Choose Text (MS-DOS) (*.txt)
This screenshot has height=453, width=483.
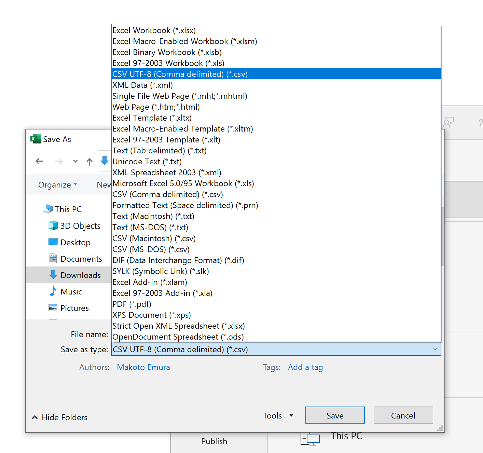(x=276, y=227)
